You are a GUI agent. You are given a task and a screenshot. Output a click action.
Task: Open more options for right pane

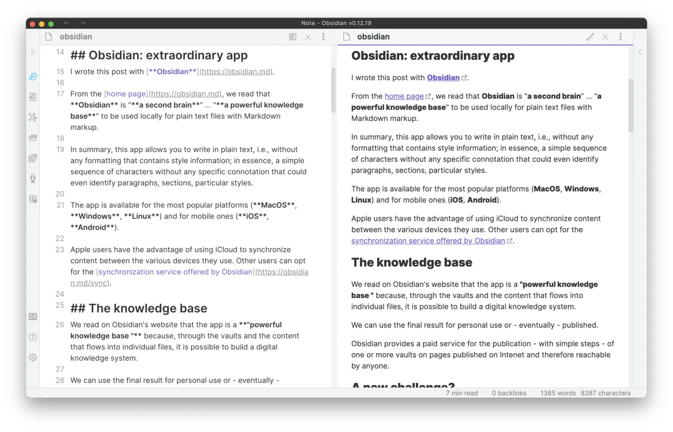click(621, 37)
